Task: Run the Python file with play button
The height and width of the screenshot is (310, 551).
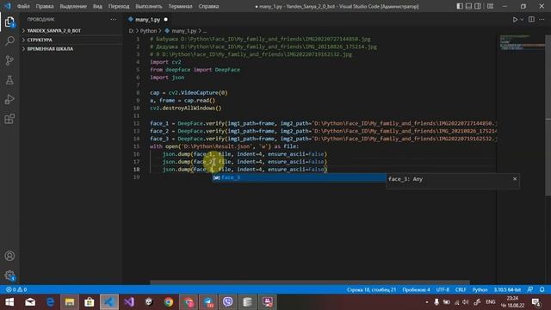Action: coord(515,20)
